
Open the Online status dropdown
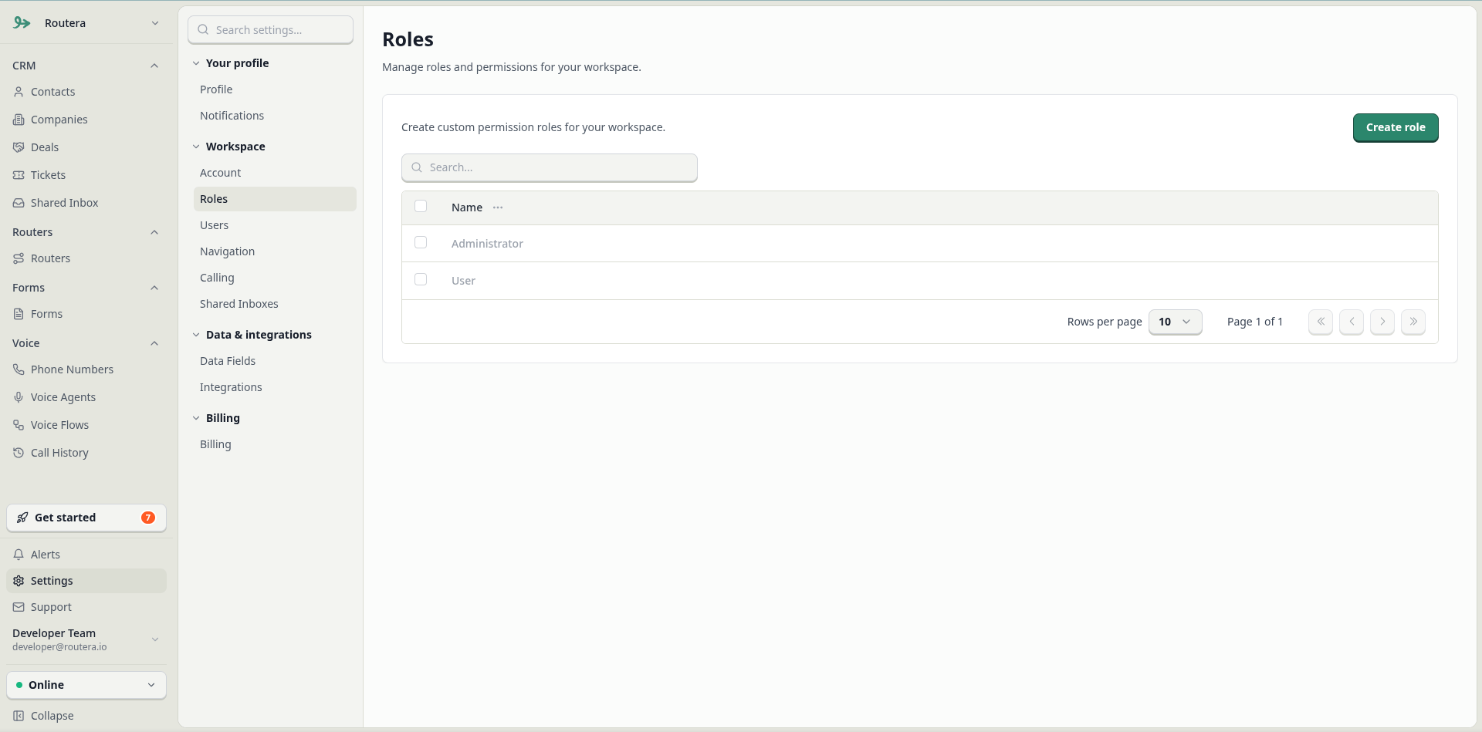[x=86, y=685]
